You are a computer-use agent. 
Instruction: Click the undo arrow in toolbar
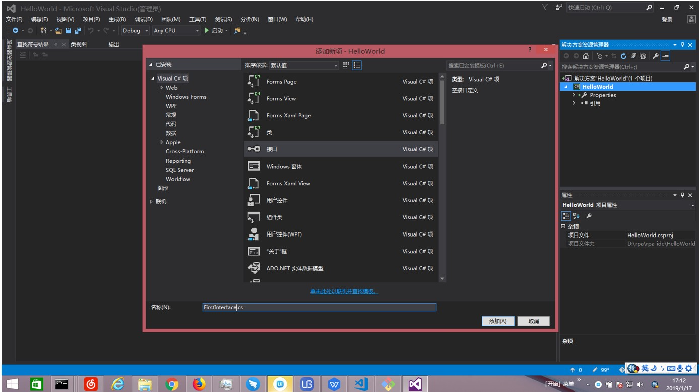pos(91,31)
